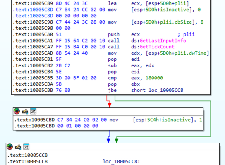Click the first .text:10005CC8 address line
This screenshot has height=165, width=225.
(x=27, y=155)
